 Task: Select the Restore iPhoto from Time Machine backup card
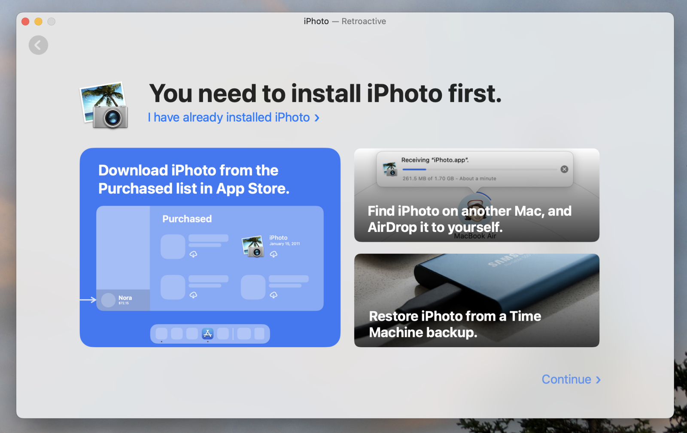tap(477, 300)
